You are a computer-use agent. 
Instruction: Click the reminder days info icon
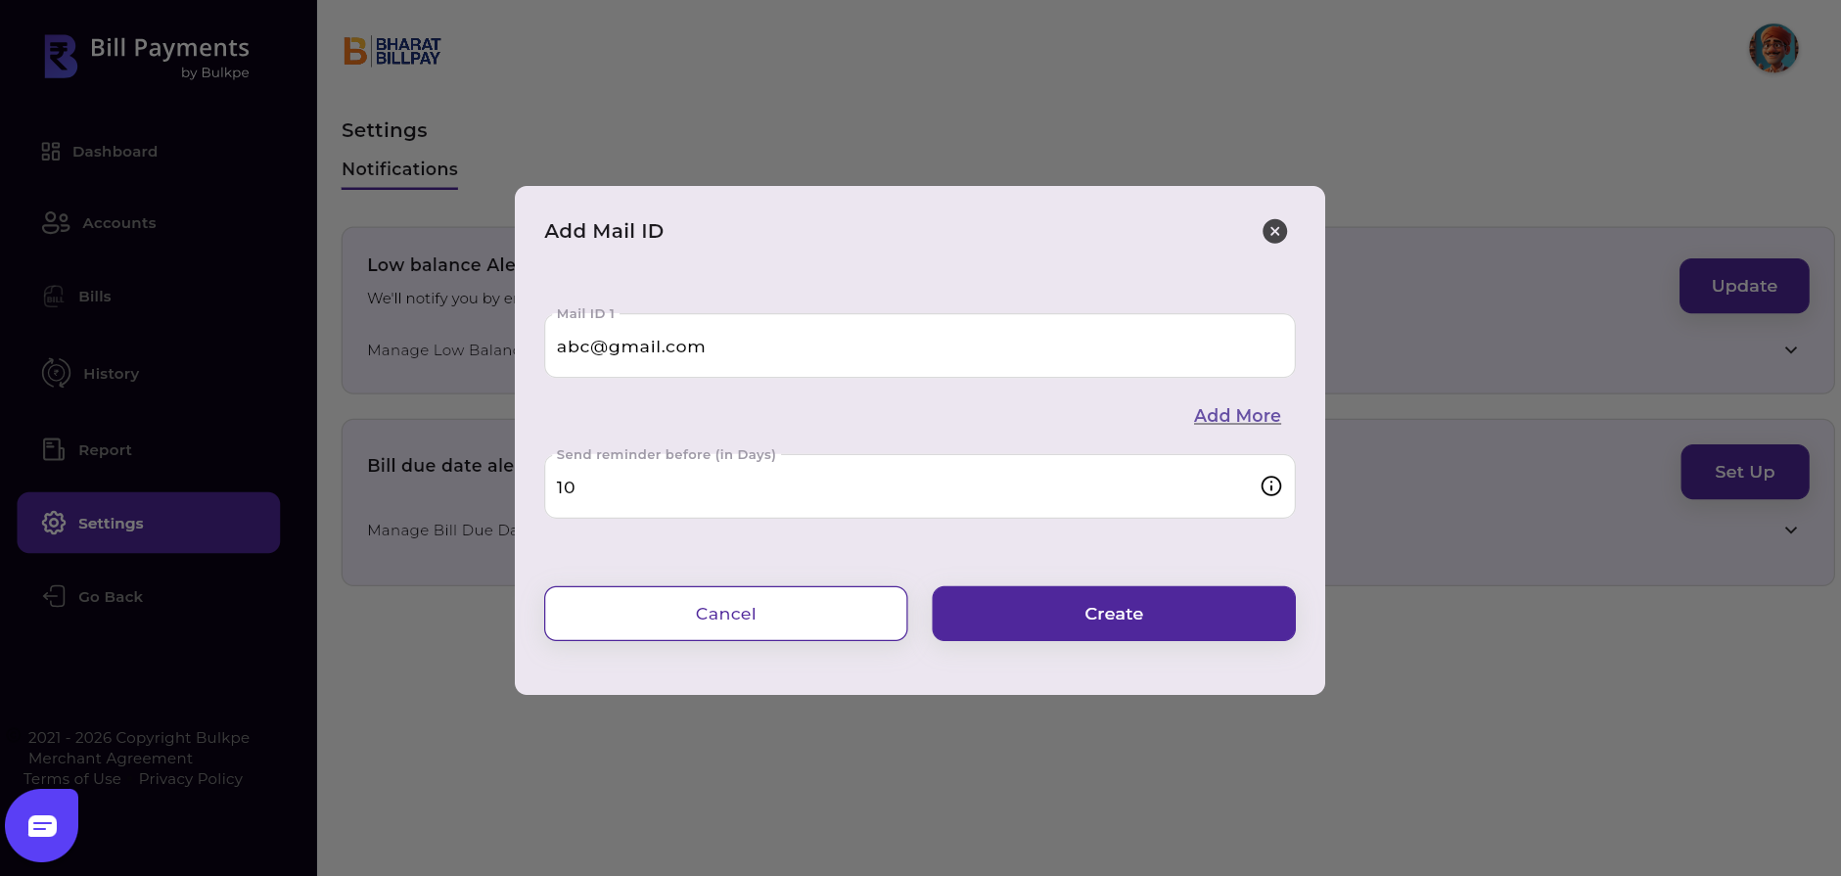pos(1270,486)
